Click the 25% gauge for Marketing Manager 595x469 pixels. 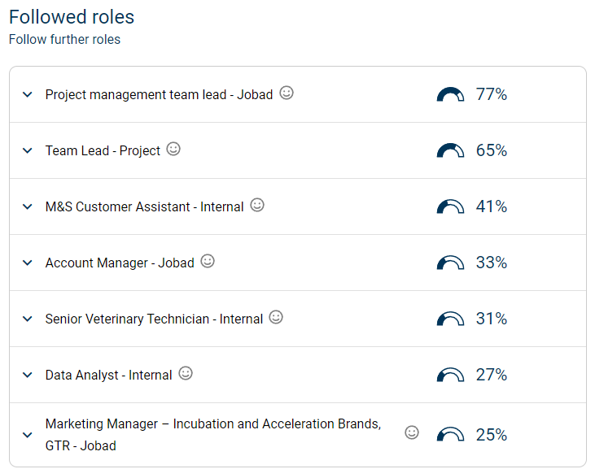click(x=450, y=435)
